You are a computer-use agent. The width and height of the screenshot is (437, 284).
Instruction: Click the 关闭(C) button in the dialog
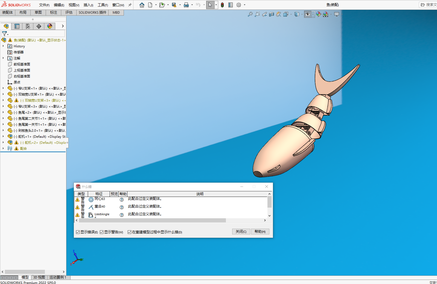241,232
